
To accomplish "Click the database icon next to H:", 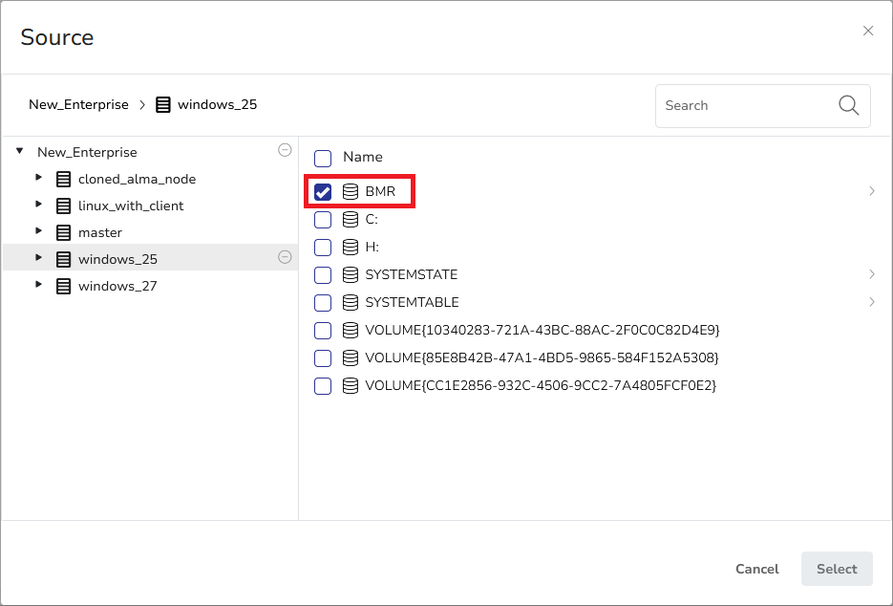I will point(351,247).
